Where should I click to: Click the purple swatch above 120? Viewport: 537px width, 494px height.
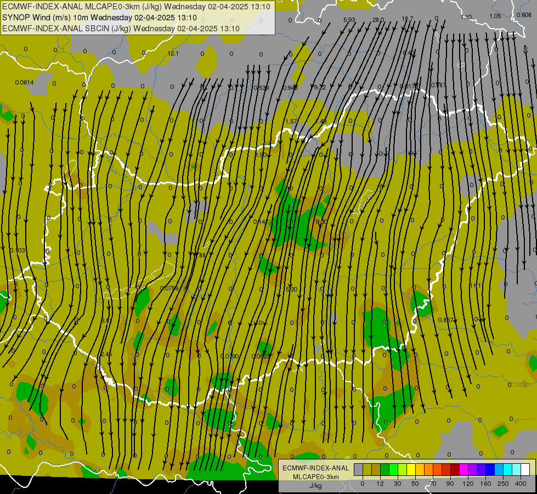(473, 469)
